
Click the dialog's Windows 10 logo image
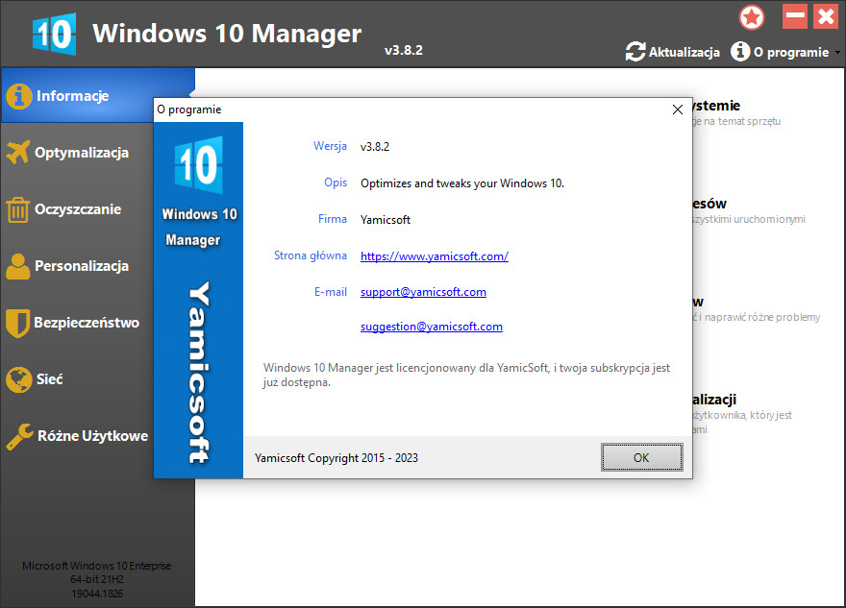[199, 164]
